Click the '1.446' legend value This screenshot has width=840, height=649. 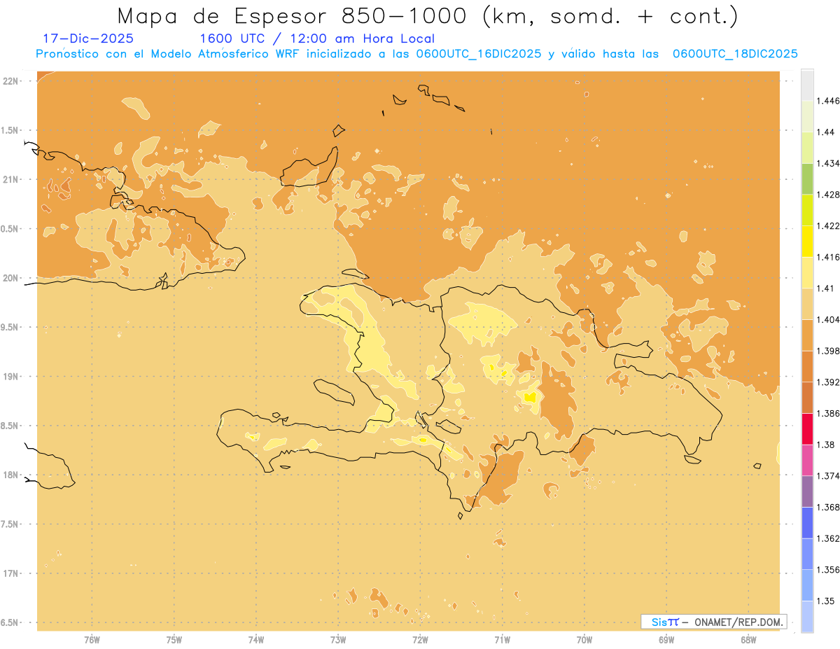point(828,101)
